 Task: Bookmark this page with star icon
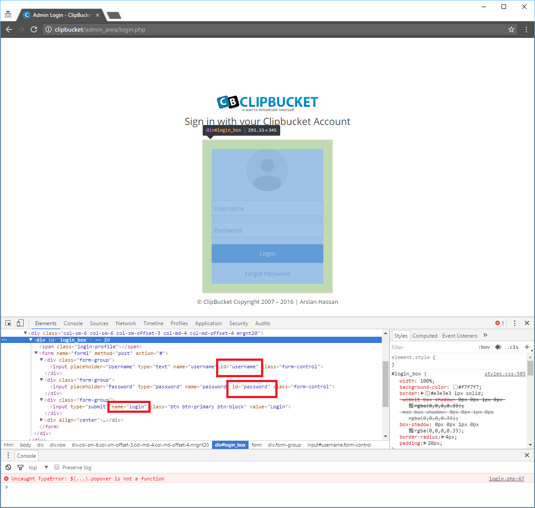tap(511, 30)
